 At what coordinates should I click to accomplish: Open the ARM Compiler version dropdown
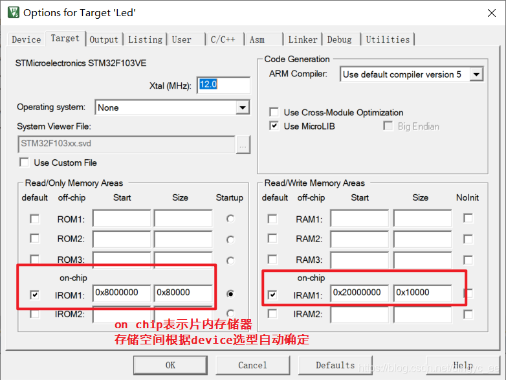coord(412,74)
